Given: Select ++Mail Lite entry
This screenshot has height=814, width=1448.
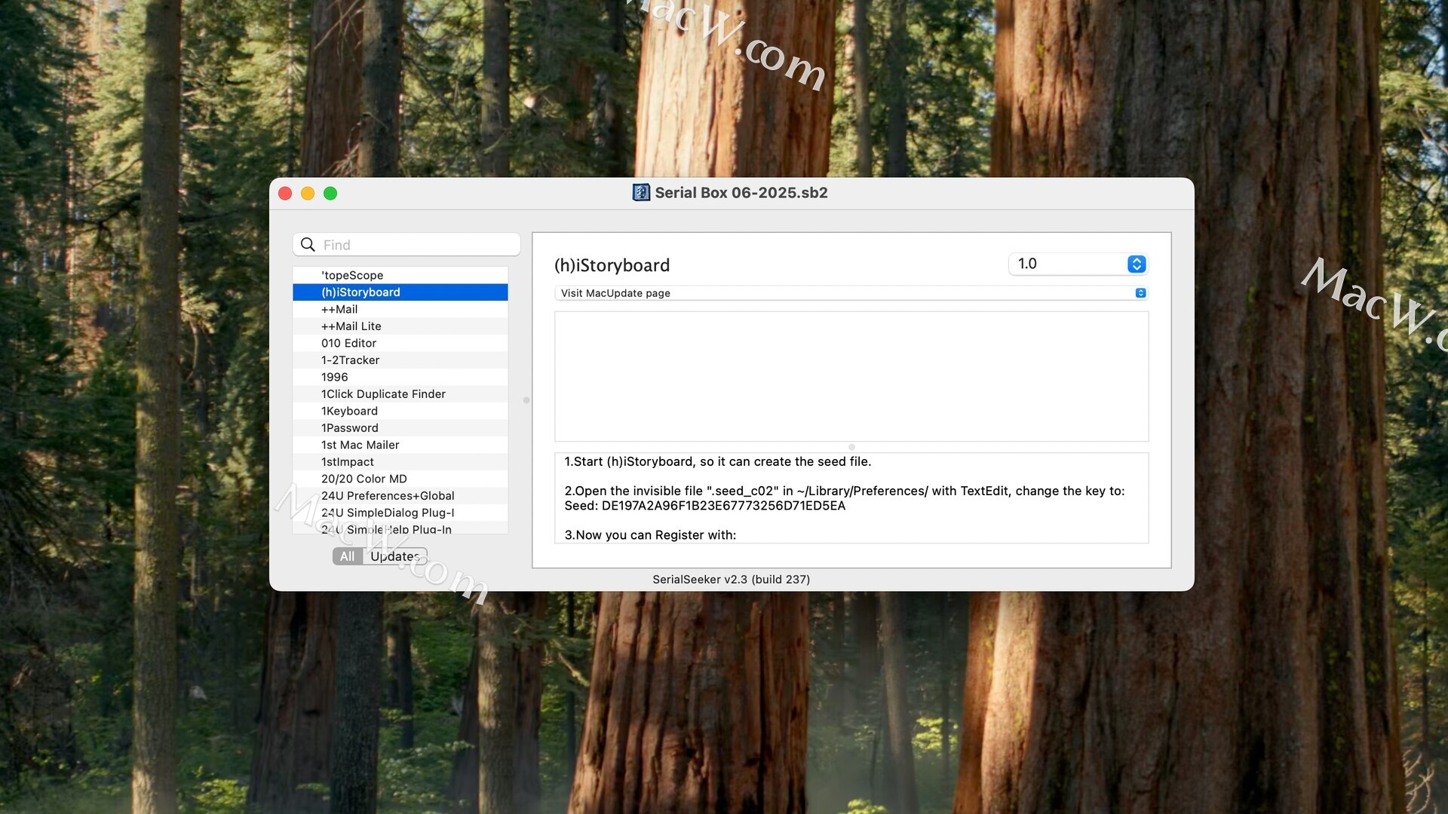Looking at the screenshot, I should pyautogui.click(x=400, y=326).
